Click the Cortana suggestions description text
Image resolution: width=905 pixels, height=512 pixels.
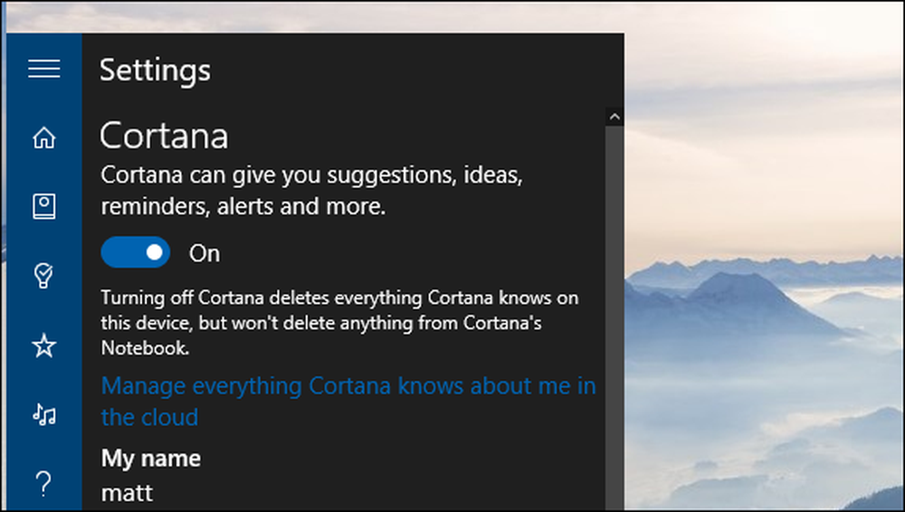click(x=311, y=191)
